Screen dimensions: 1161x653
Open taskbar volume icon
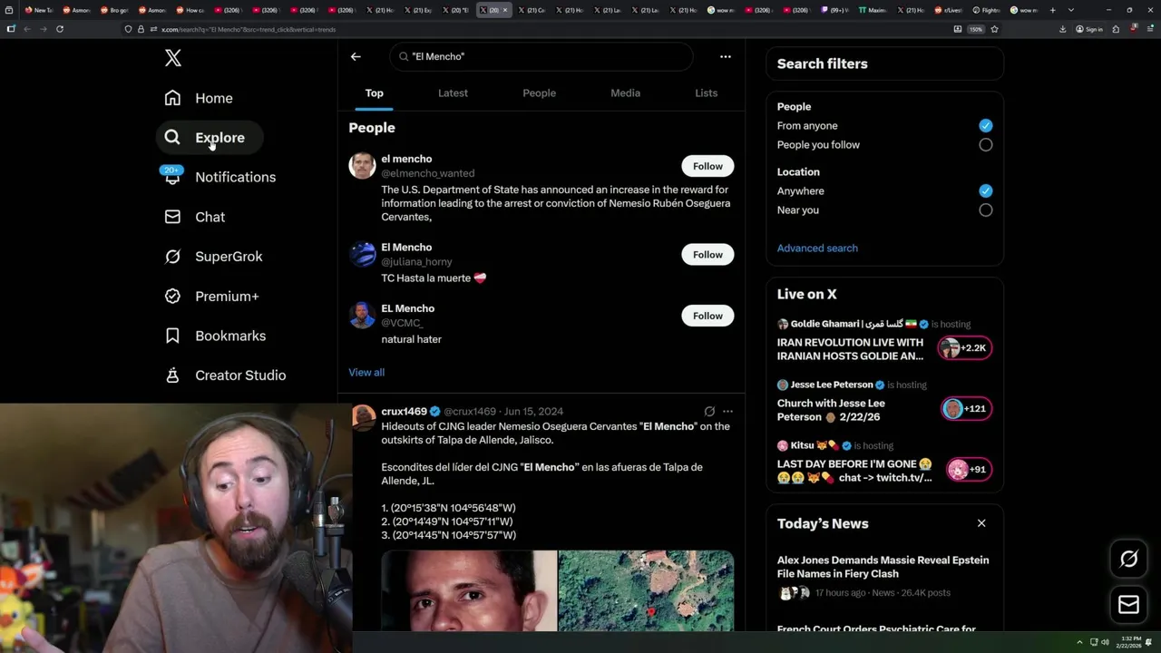1105,642
